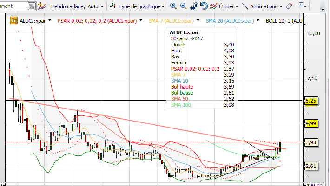Screen dimensions: 330x186
Task: Click the Bas 3,30 row in tooltip
Action: click(x=203, y=57)
